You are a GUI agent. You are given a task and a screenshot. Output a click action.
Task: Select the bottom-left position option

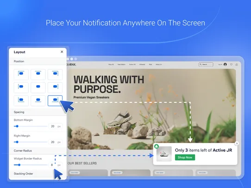click(x=21, y=100)
